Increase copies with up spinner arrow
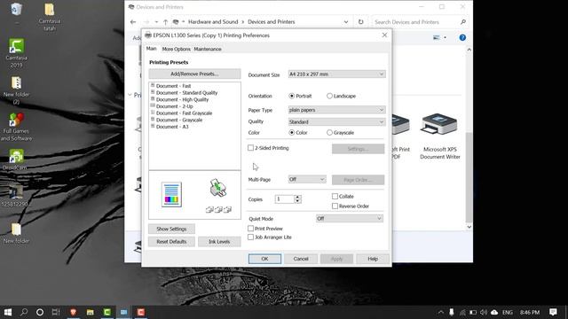The image size is (568, 319). 298,197
